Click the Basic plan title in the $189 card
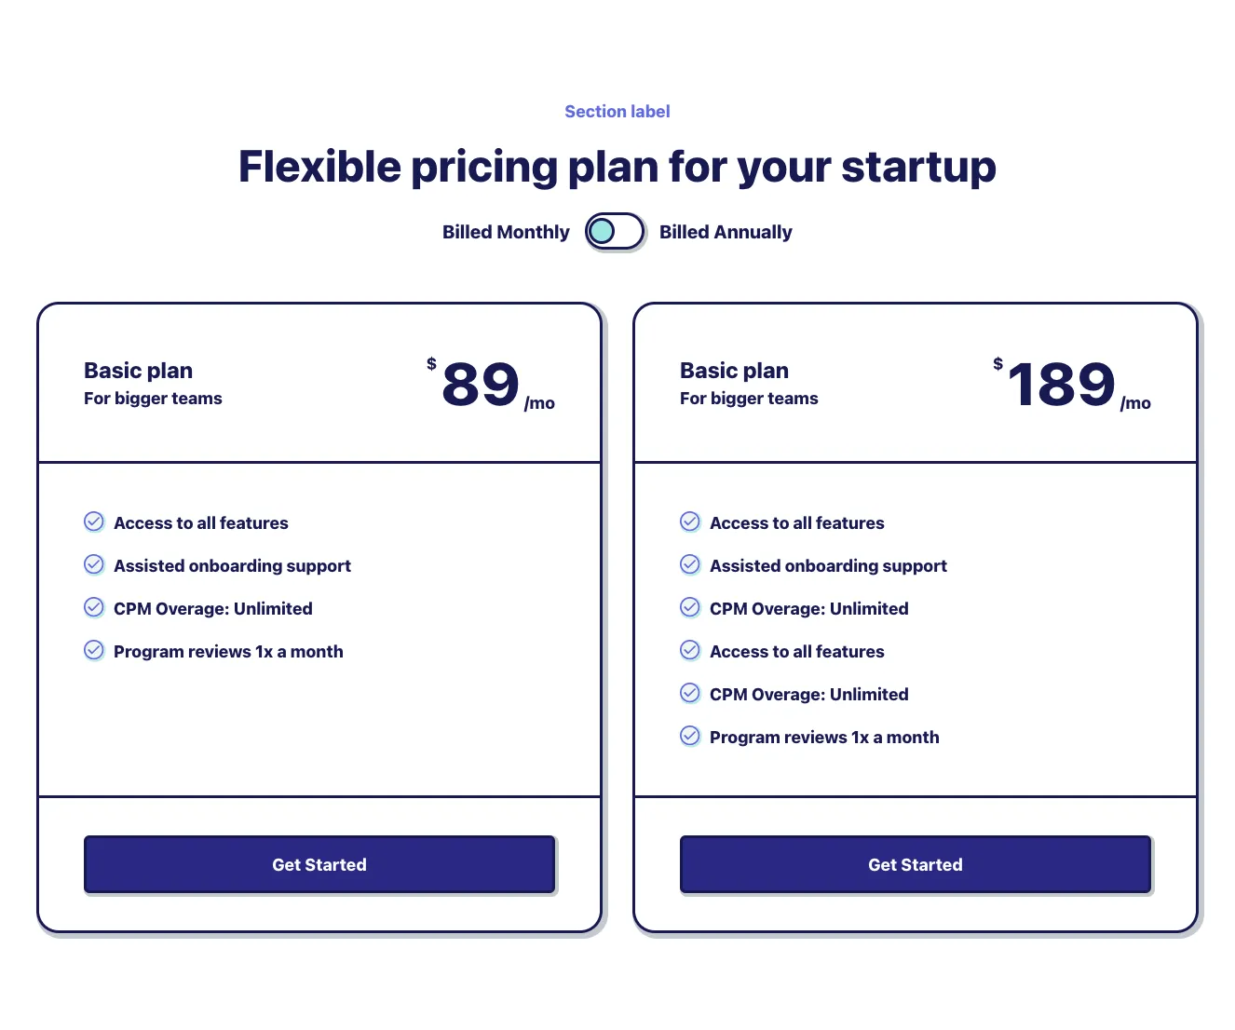The image size is (1235, 1030). [x=735, y=371]
